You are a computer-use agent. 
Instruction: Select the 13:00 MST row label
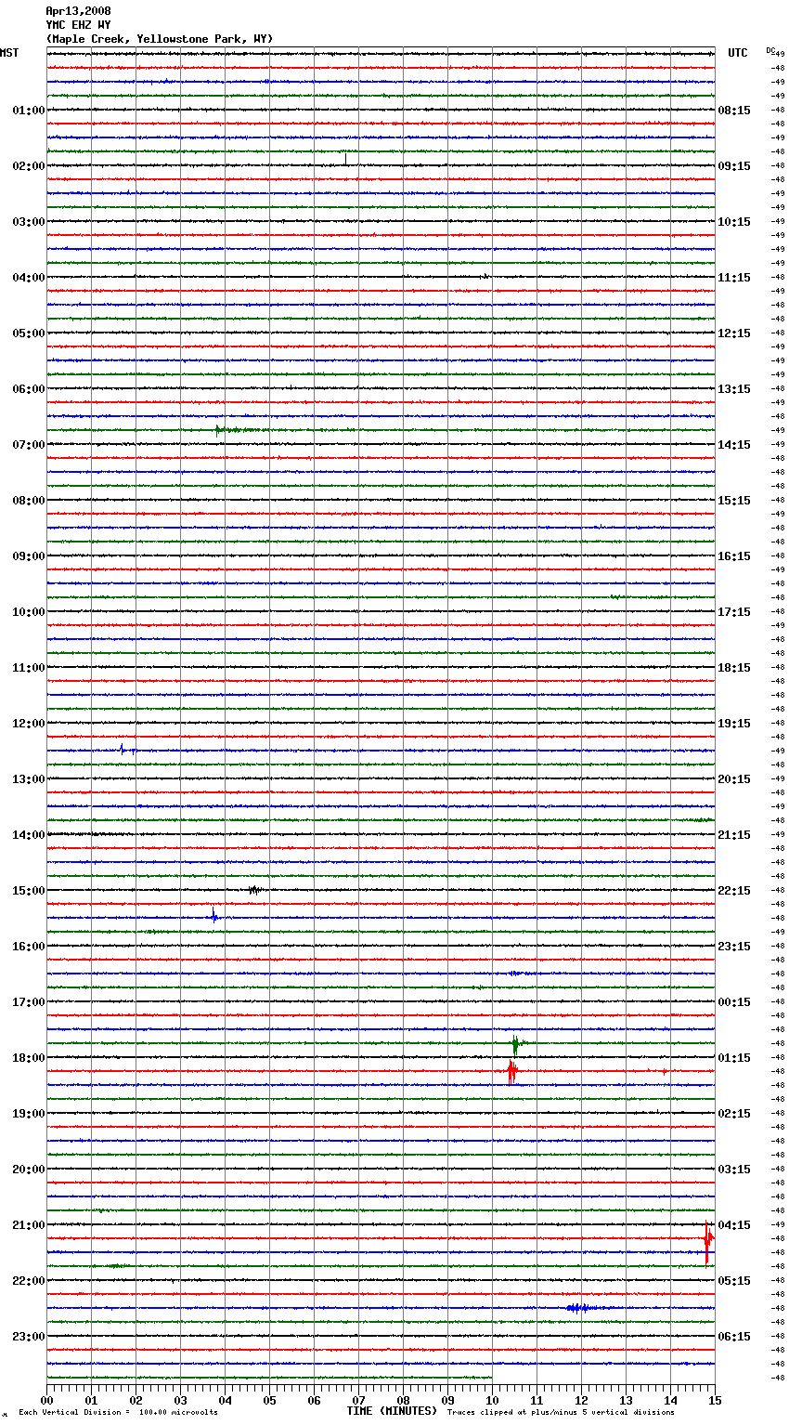pyautogui.click(x=29, y=779)
